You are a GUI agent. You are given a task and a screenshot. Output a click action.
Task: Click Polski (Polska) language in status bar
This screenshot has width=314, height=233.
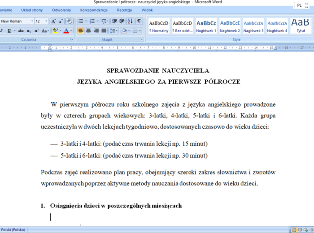pos(13,230)
